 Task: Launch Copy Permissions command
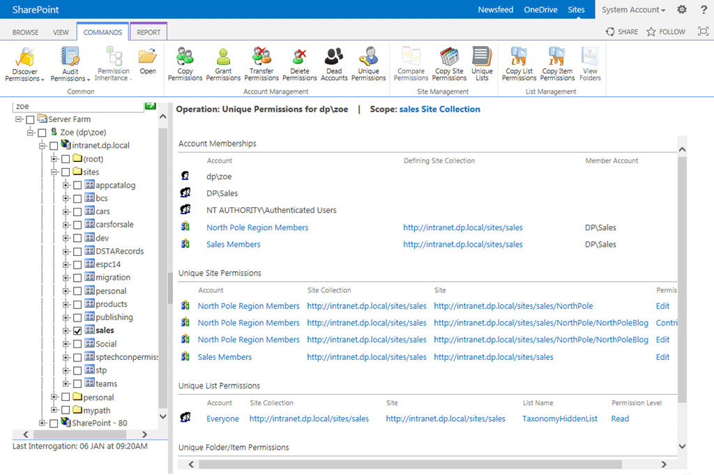pos(185,64)
